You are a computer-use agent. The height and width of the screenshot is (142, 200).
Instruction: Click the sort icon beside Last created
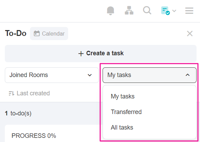coord(11,93)
